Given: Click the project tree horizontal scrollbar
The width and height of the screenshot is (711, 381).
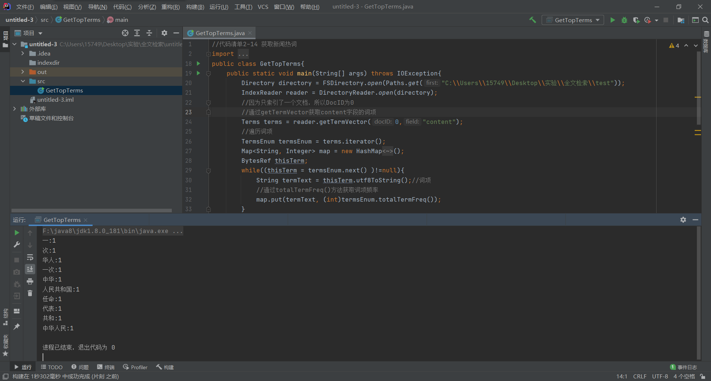Looking at the screenshot, I should 91,210.
